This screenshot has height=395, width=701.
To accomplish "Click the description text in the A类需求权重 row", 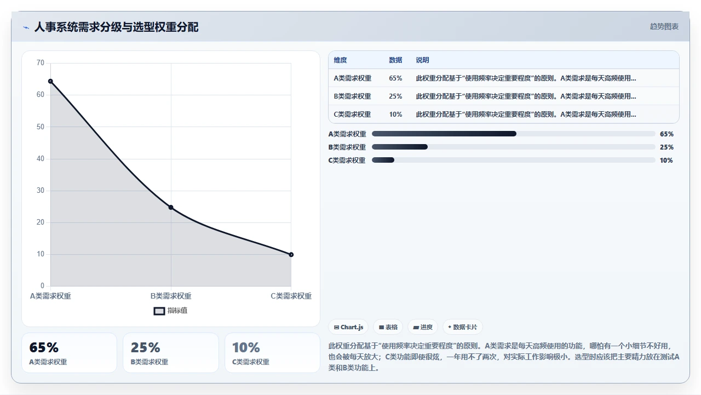I will click(526, 78).
